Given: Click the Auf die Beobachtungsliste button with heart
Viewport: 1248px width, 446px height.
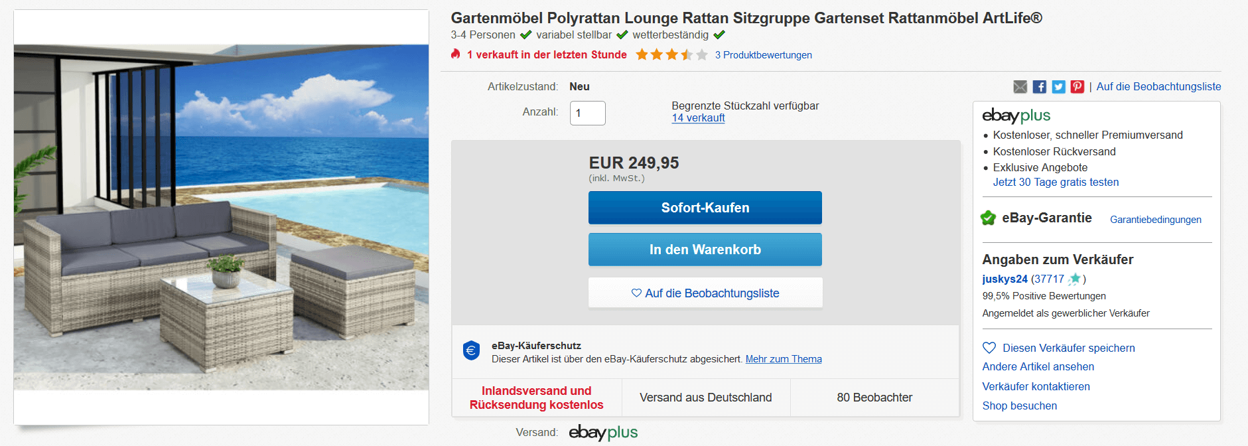Looking at the screenshot, I should click(x=705, y=293).
